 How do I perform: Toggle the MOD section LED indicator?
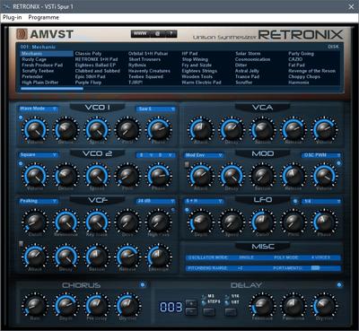[338, 163]
